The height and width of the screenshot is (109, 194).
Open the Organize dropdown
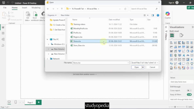tap(52, 15)
